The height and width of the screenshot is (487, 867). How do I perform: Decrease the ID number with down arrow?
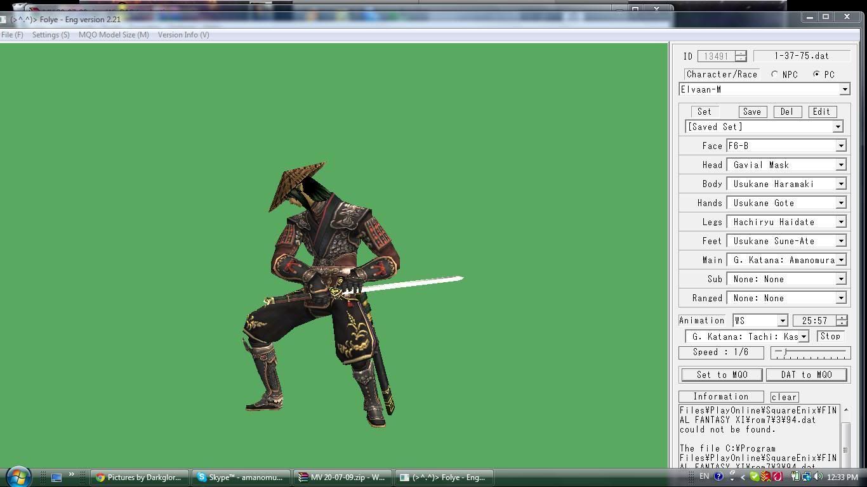click(741, 59)
